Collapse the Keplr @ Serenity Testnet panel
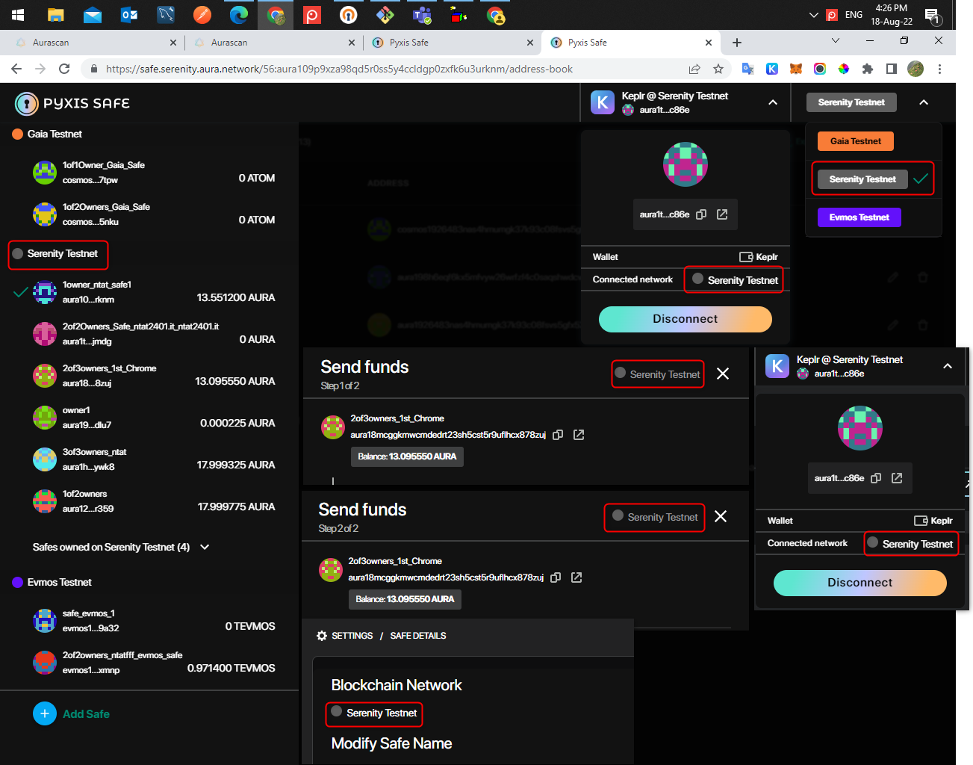The height and width of the screenshot is (765, 973). (x=772, y=102)
